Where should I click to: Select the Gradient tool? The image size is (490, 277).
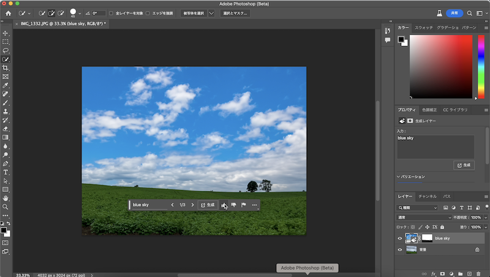[6, 137]
